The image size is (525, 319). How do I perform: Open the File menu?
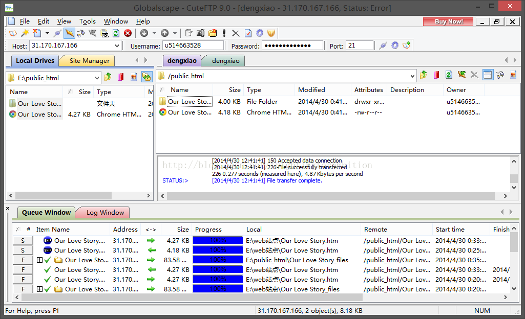pos(25,21)
